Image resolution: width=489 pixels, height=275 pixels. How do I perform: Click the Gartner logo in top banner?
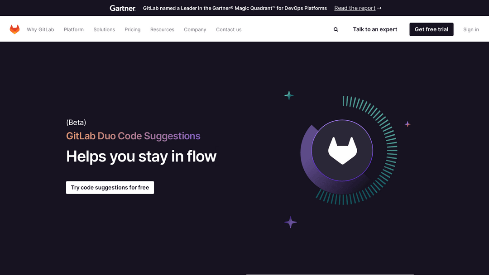pyautogui.click(x=123, y=8)
